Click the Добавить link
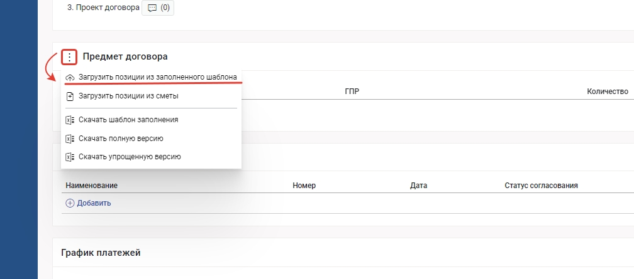Viewport: 634px width, 279px height. click(x=94, y=203)
